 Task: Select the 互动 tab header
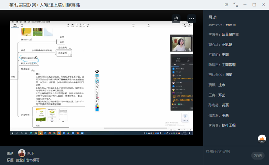[x=213, y=17]
